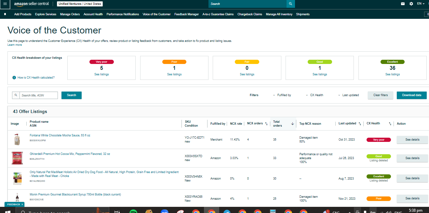Click the amazon seller central logo
Viewport: 429px width, 213px height.
pyautogui.click(x=32, y=4)
